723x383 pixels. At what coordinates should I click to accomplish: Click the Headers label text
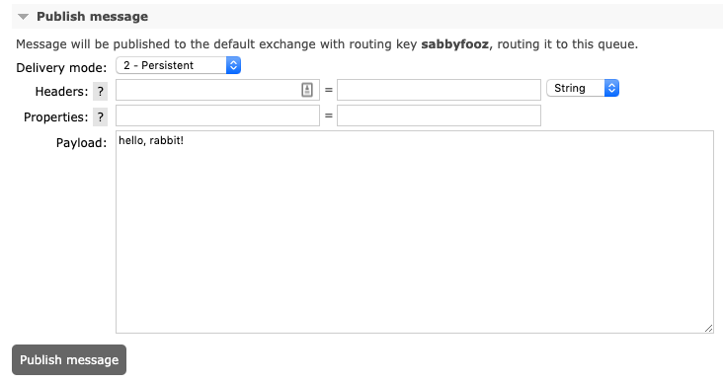61,91
